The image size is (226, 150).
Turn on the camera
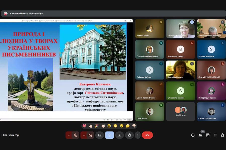click(90, 135)
